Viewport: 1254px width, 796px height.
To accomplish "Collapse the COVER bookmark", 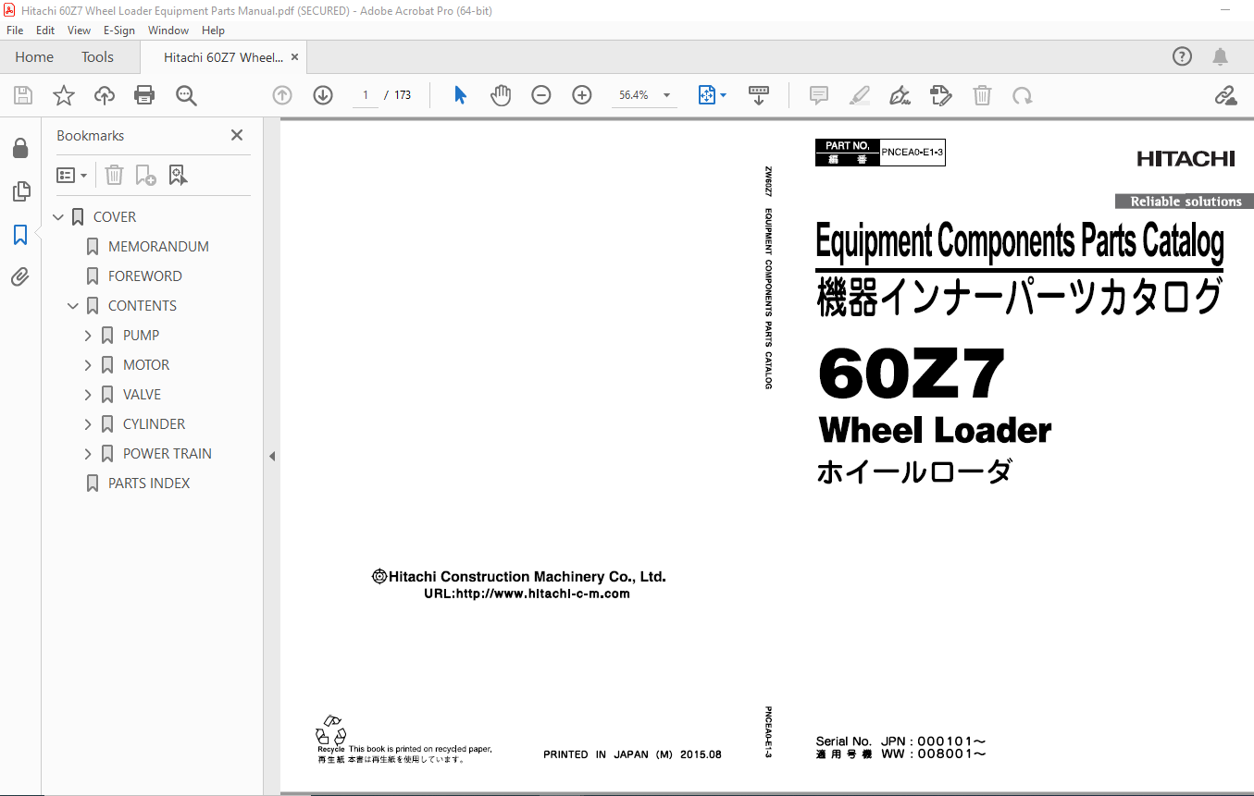I will [x=58, y=217].
